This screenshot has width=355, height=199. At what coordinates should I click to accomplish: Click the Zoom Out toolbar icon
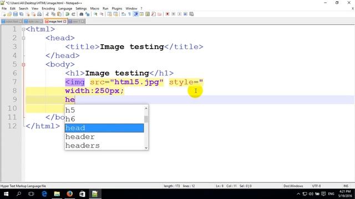[102, 14]
